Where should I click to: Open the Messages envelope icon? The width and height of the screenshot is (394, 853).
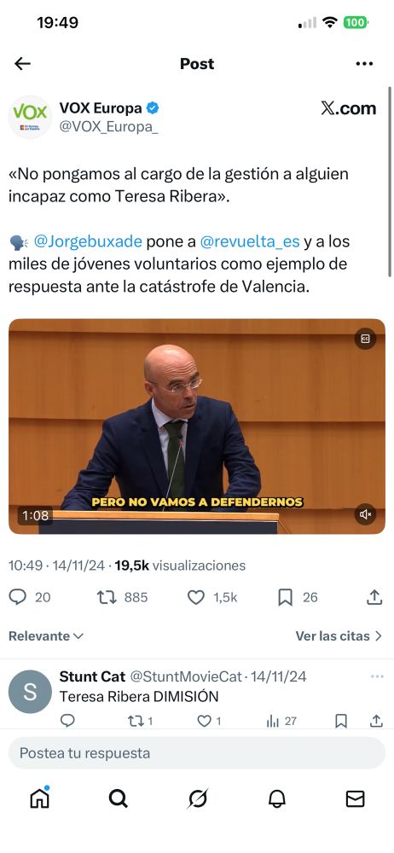coord(355,798)
